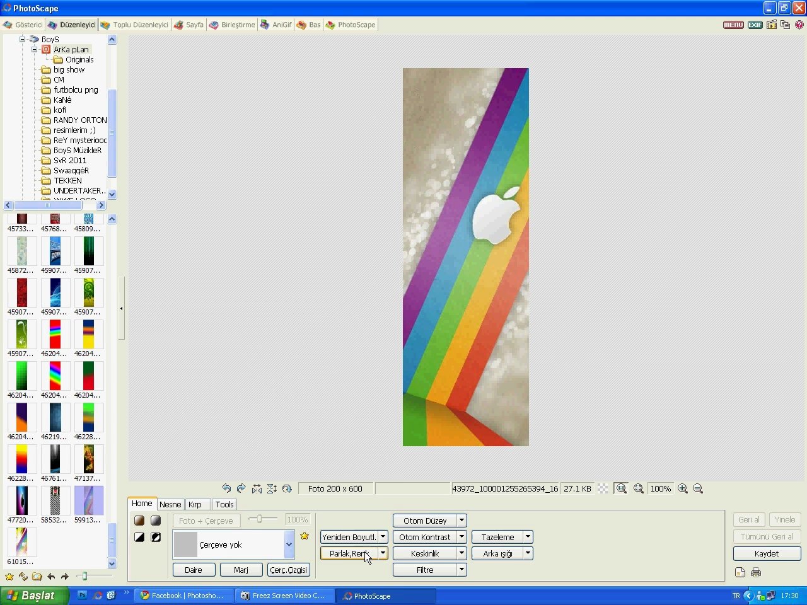Select the big show folder
The height and width of the screenshot is (605, 807).
(x=69, y=69)
